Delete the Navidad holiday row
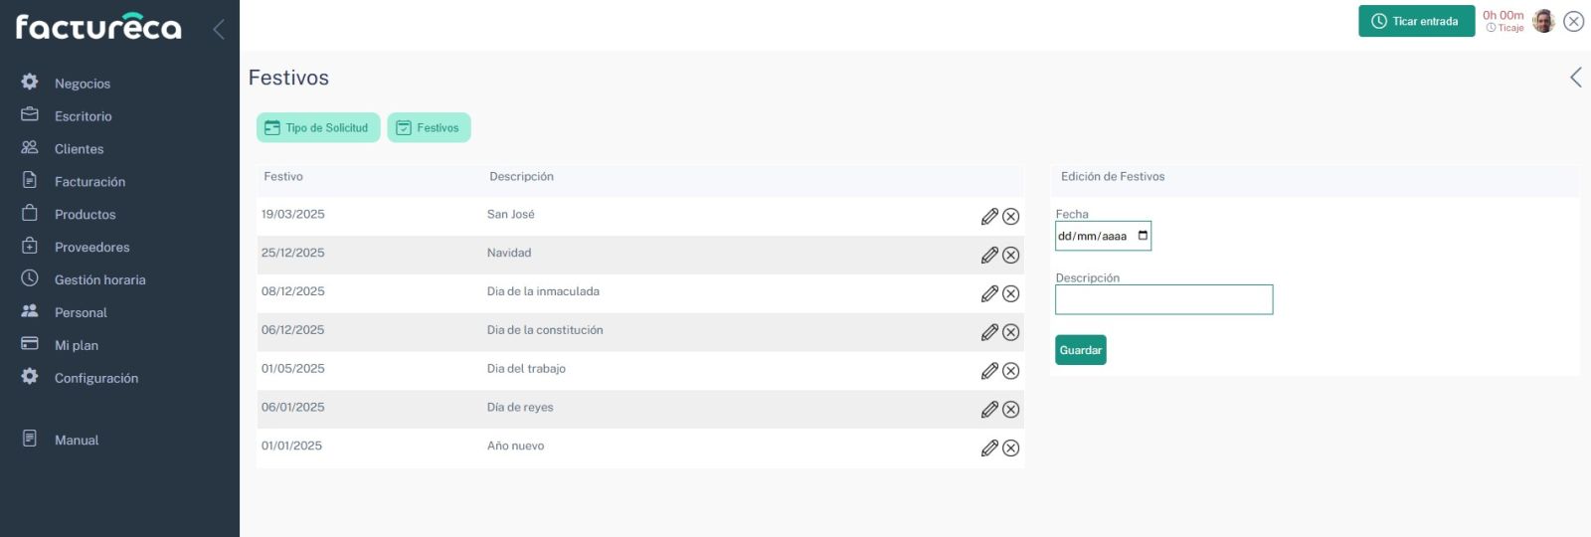Screen dimensions: 1591x537 1010,256
